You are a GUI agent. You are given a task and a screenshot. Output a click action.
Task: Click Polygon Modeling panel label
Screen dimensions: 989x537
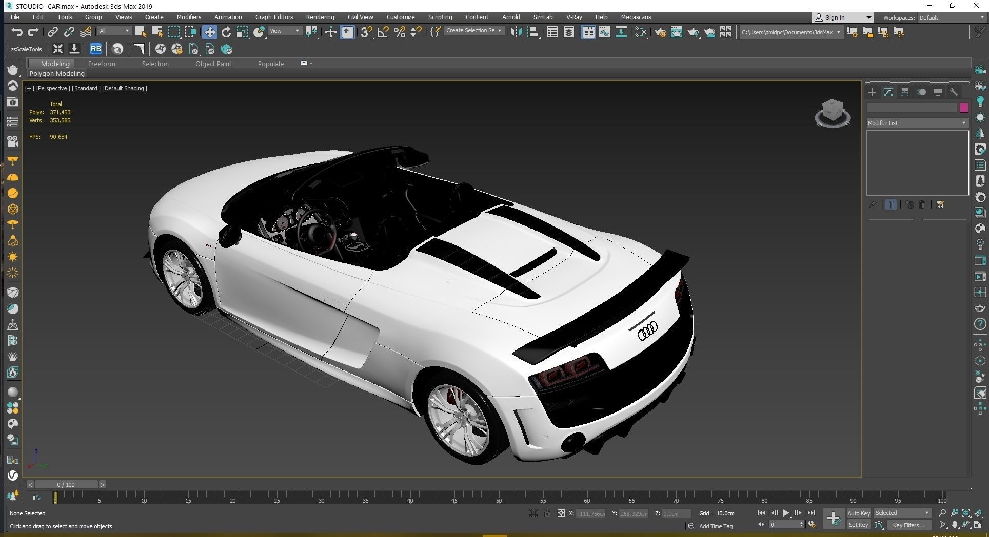[57, 73]
